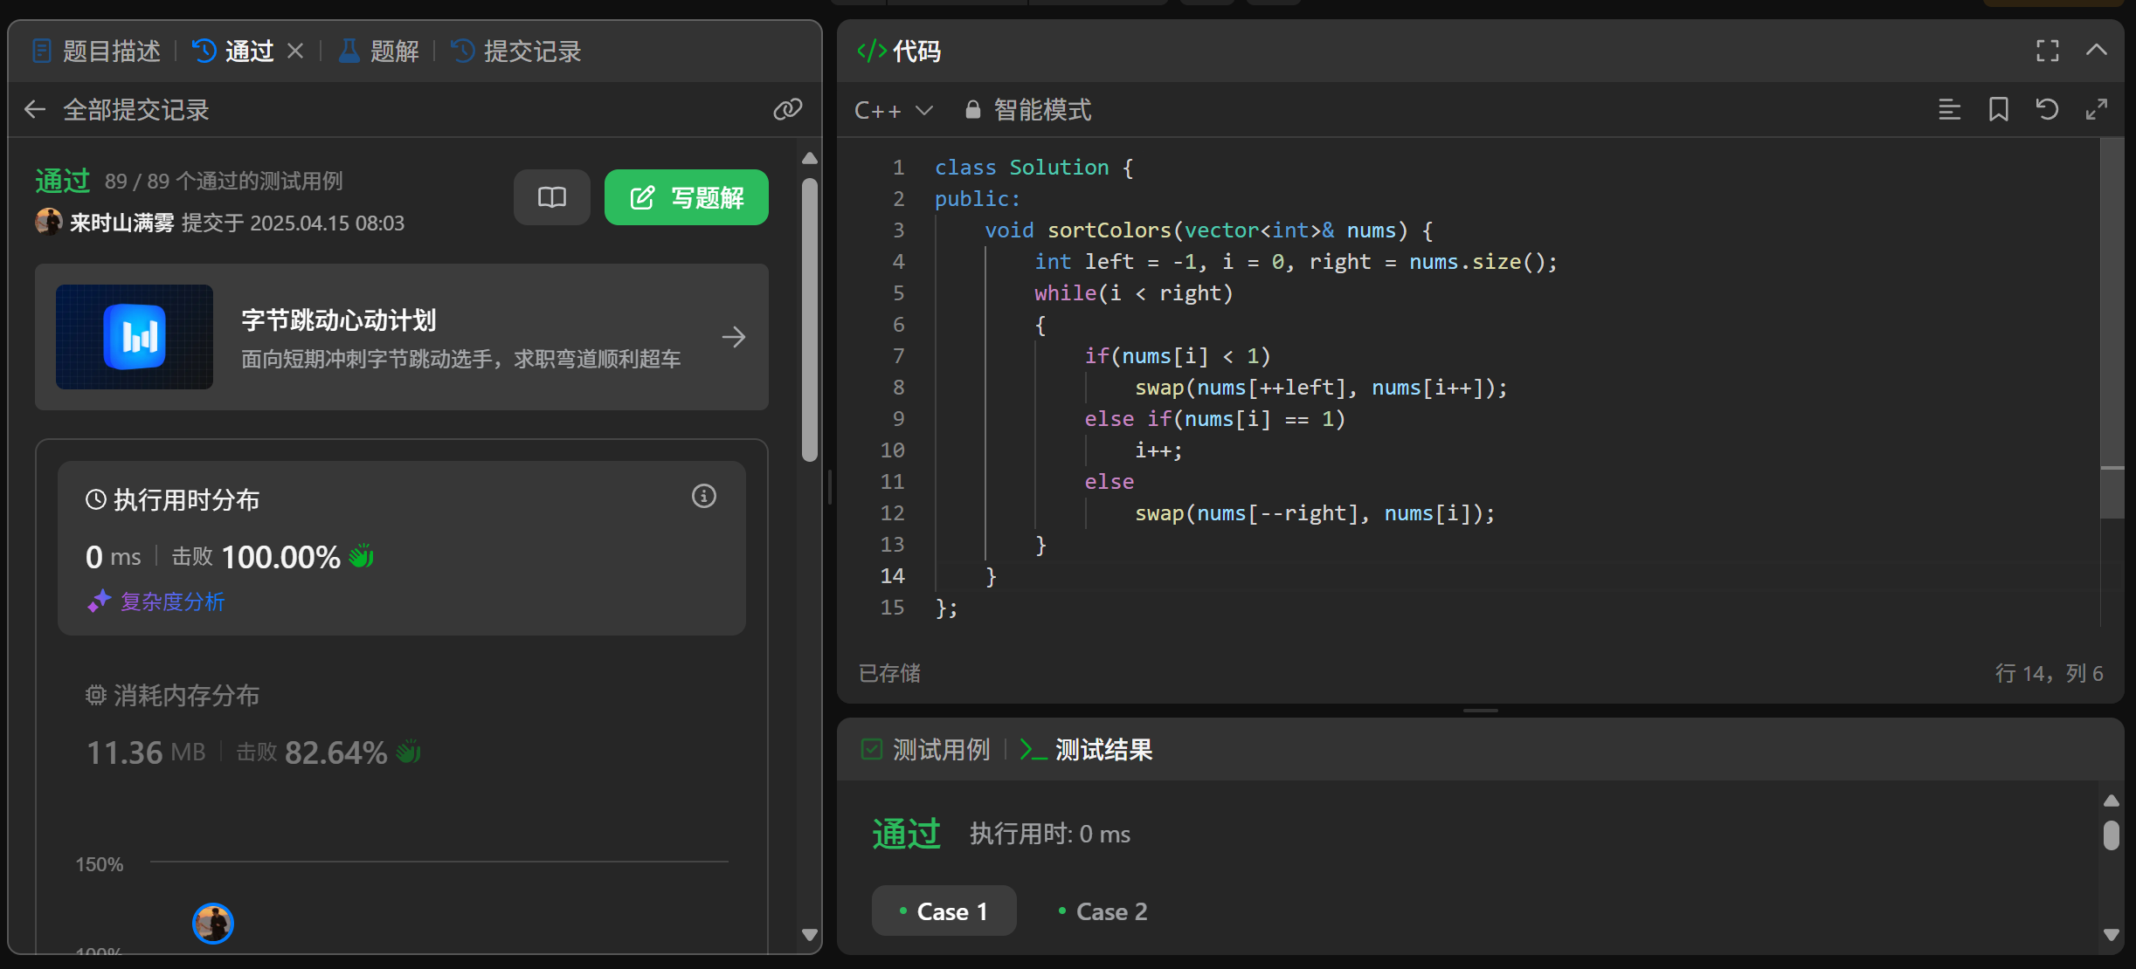Click the format code icon in editor toolbar

[x=1949, y=109]
